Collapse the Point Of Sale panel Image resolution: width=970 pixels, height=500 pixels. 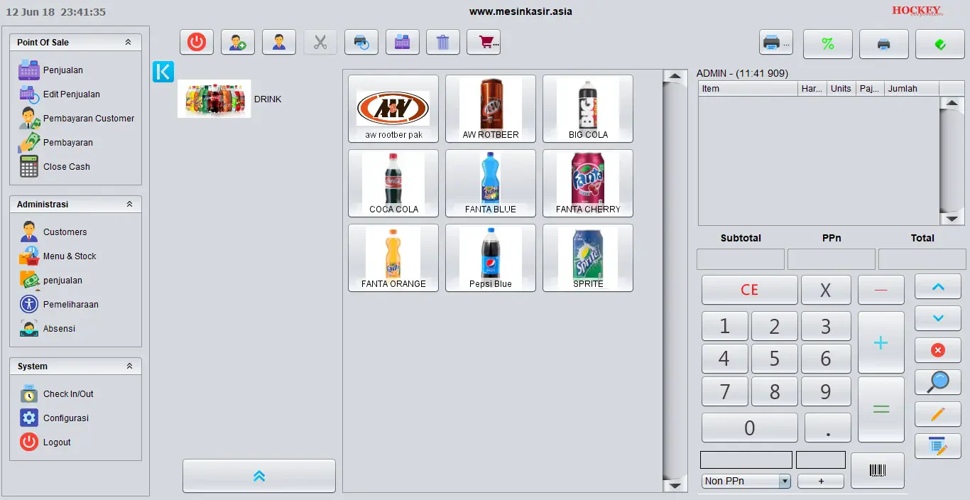tap(128, 42)
